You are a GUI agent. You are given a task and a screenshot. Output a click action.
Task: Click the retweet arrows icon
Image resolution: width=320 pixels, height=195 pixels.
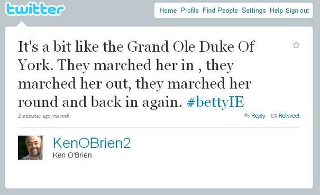coord(273,116)
